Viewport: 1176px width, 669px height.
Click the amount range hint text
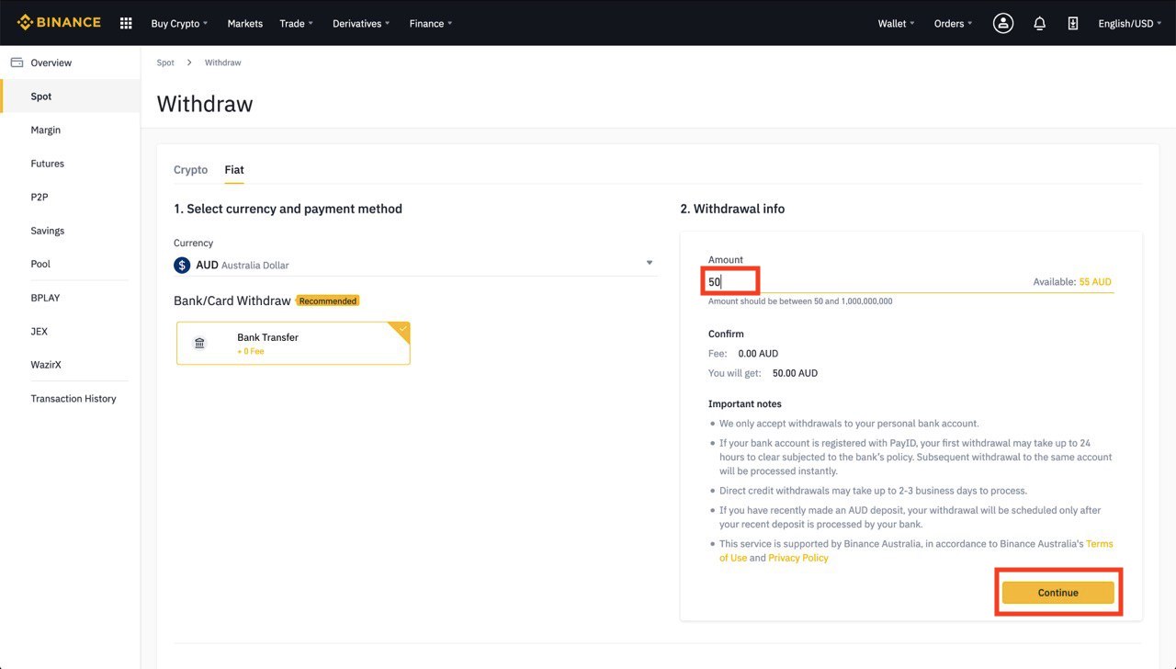(800, 301)
